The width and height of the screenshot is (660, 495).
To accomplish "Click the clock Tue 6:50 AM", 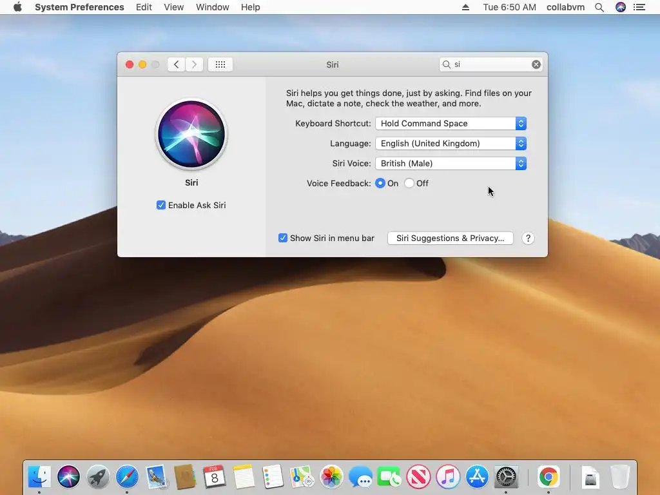I will pyautogui.click(x=509, y=7).
